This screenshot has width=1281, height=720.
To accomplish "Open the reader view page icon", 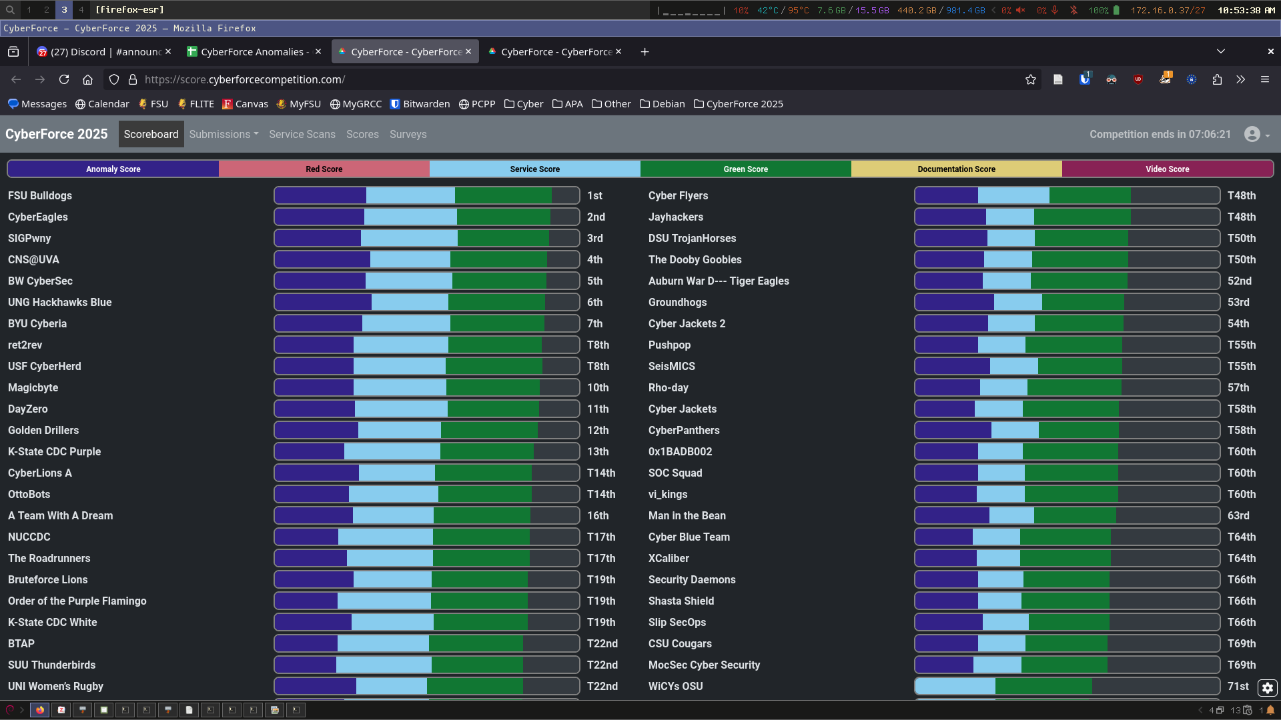I will tap(1058, 79).
